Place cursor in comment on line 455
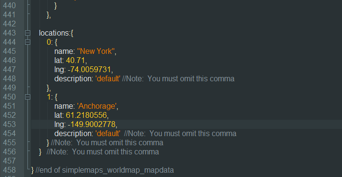 [x=107, y=142]
